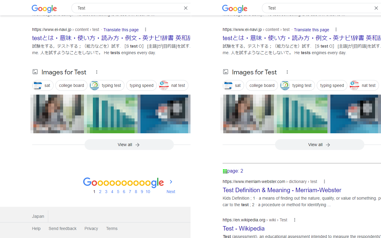381x238 pixels.
Task: Click View all images button in left window
Action: (x=129, y=145)
